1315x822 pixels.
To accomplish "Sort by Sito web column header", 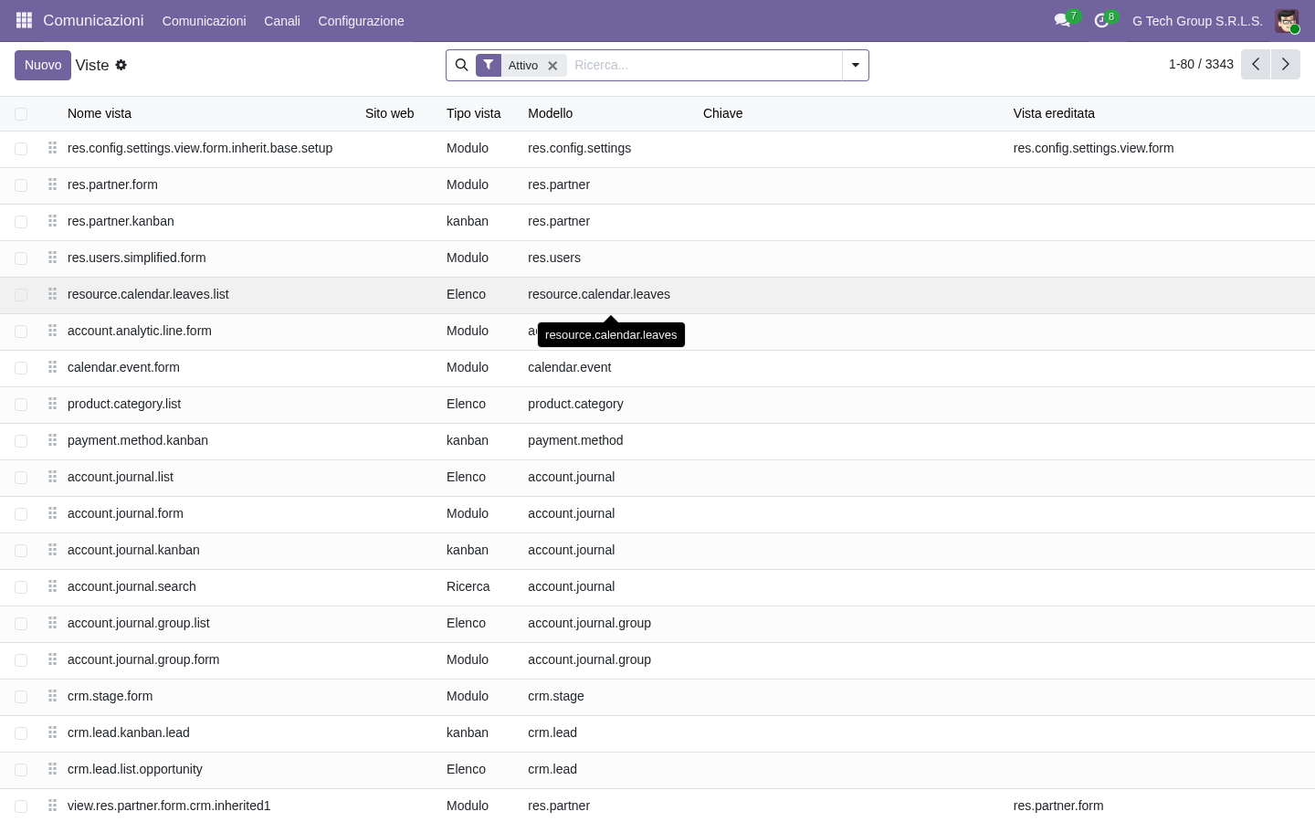I will [x=389, y=113].
